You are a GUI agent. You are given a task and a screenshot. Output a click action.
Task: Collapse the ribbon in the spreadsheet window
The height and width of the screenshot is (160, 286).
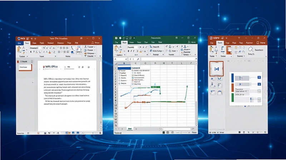[x=195, y=54]
